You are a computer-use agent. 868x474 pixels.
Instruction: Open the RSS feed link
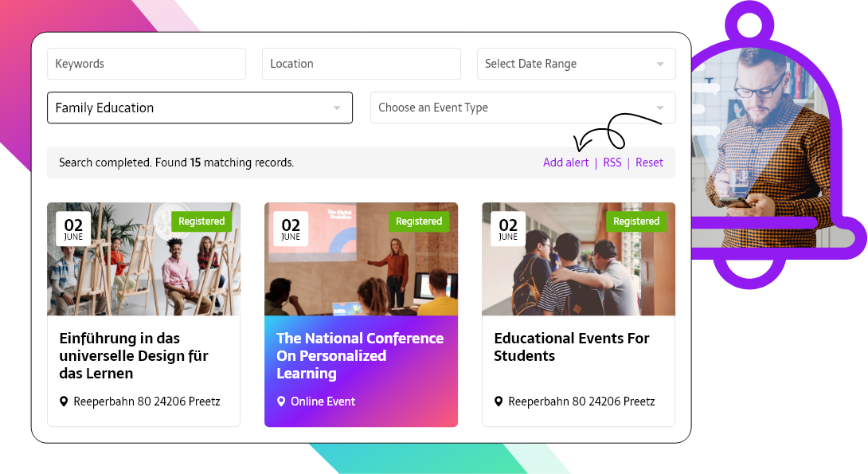pyautogui.click(x=612, y=163)
